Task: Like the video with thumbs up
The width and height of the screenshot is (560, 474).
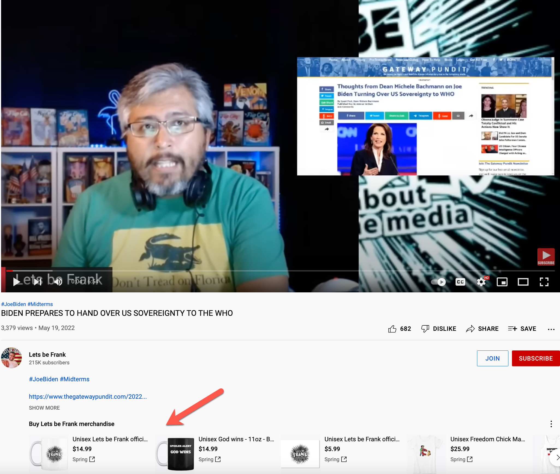Action: (x=392, y=329)
